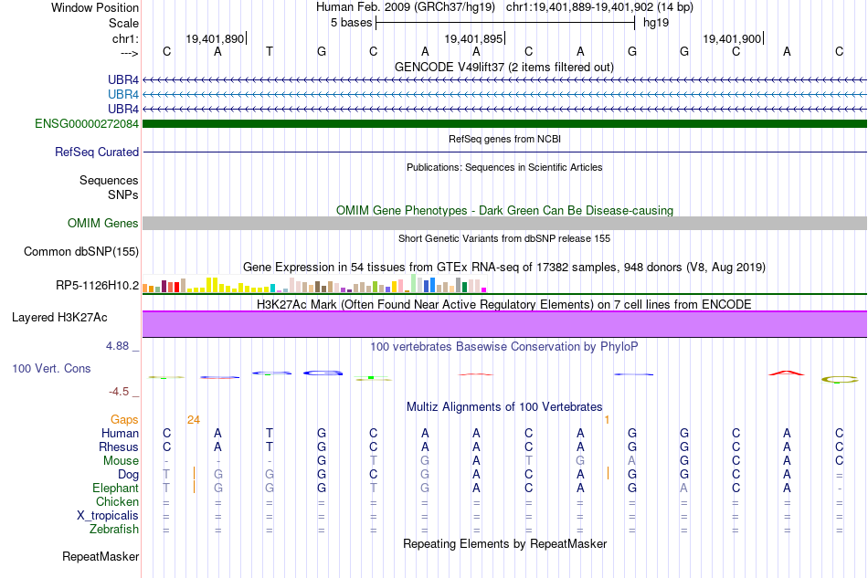Click the 4.88 PhyloP upper limit value
Screen dimensions: 868x578
[117, 346]
